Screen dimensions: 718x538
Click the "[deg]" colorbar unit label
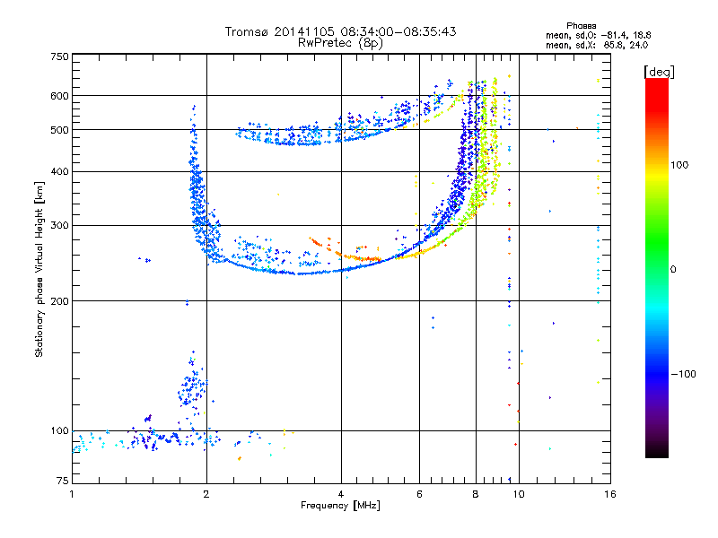tap(659, 72)
